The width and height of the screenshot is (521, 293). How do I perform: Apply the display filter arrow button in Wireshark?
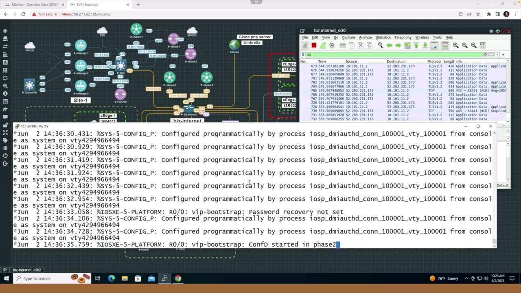492,55
